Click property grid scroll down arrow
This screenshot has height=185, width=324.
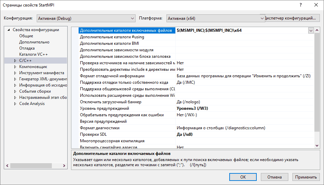click(x=317, y=145)
